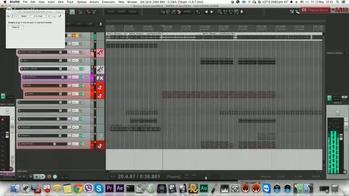Click the microphone toolbar icon
Screen dimensions: 349x196
coord(242,12)
